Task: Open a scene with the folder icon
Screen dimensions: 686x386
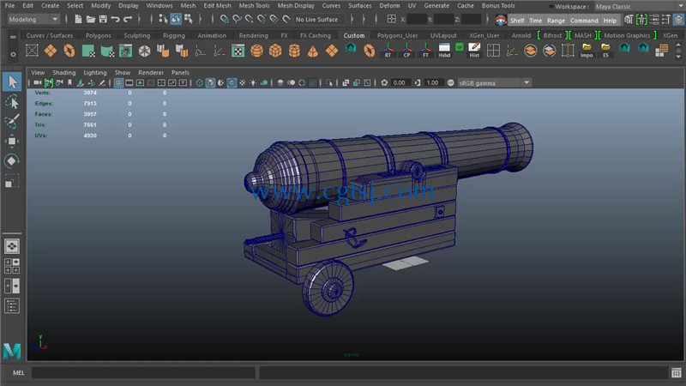Action: 91,19
